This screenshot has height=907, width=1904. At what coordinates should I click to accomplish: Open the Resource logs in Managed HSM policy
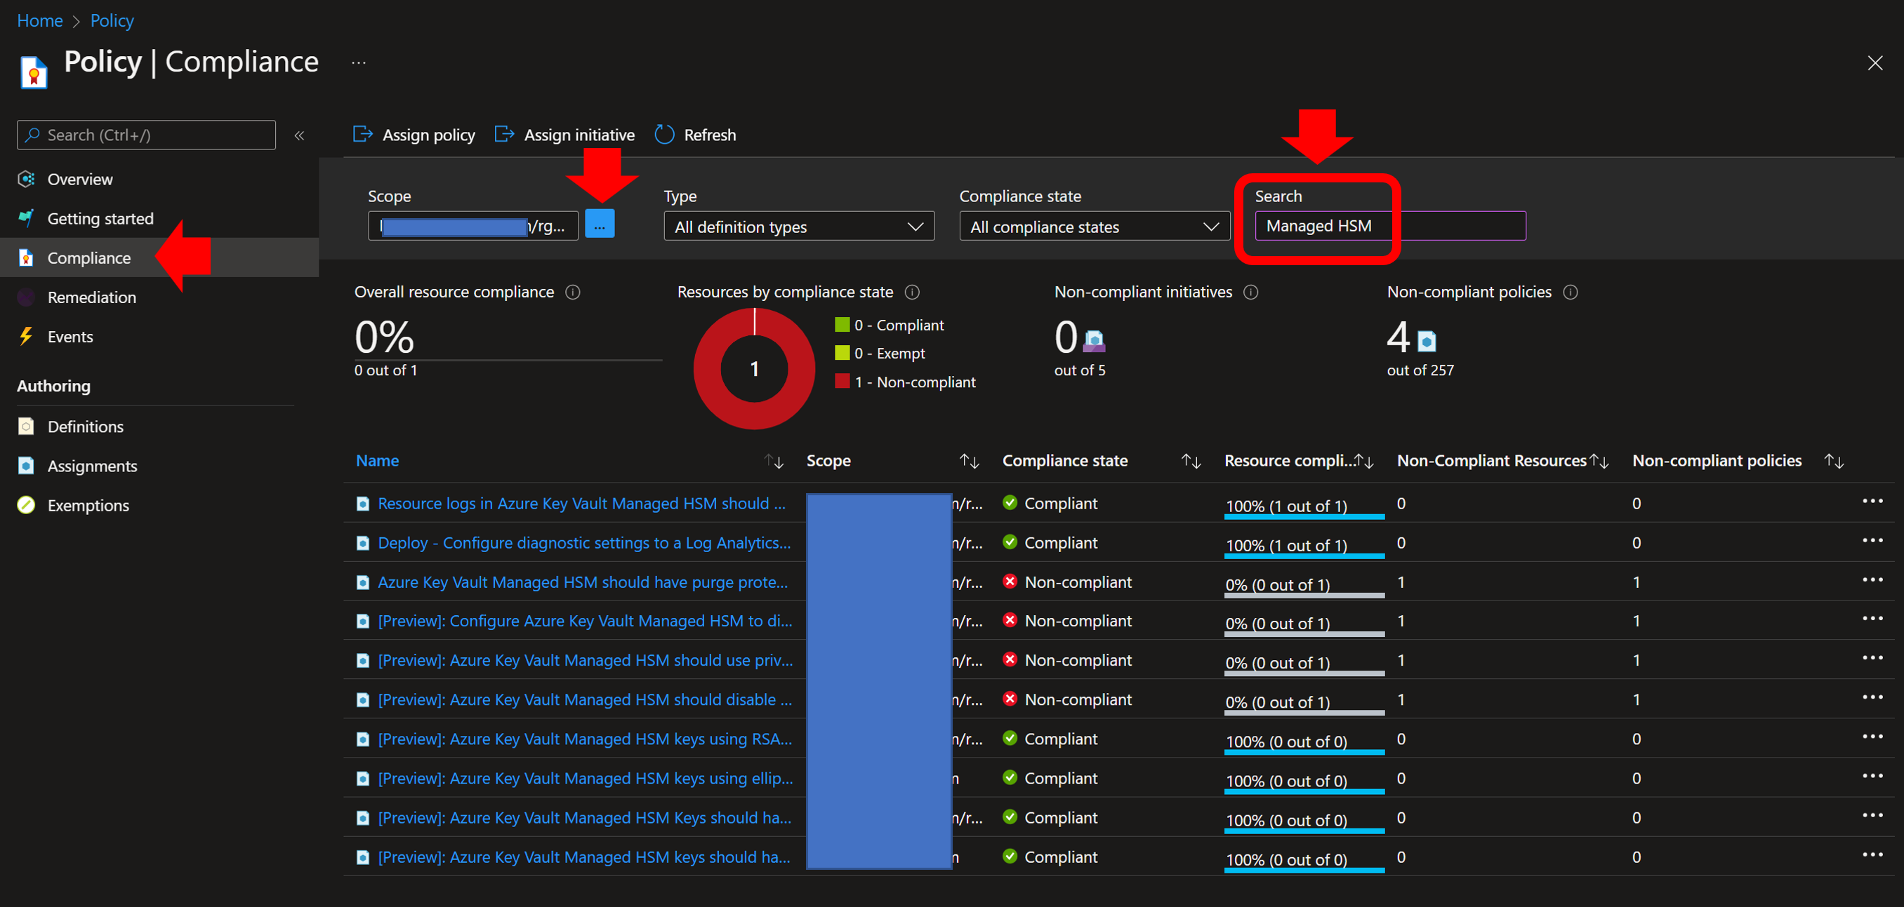pos(581,503)
